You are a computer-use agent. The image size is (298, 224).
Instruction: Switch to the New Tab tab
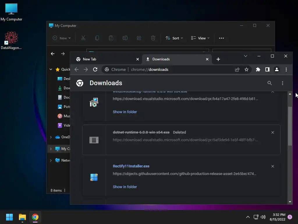(x=106, y=59)
